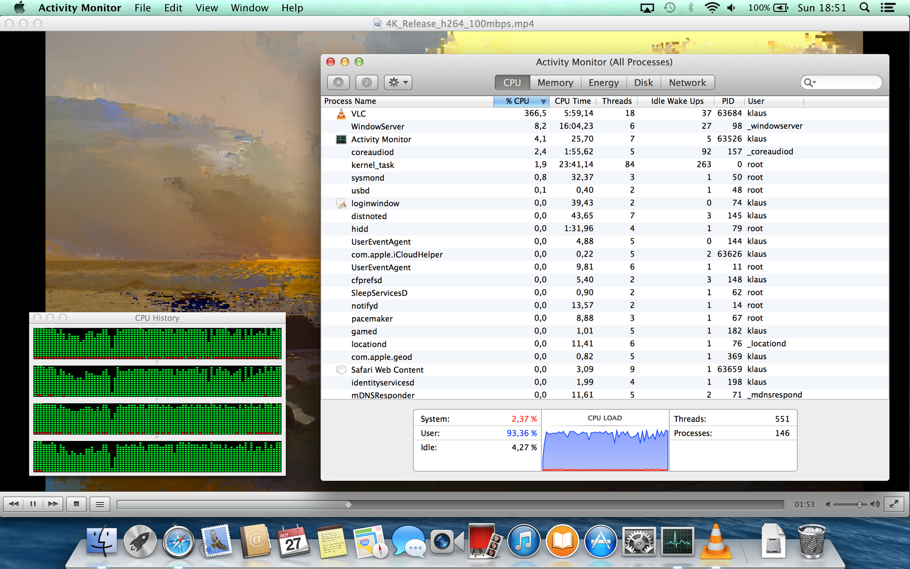The width and height of the screenshot is (910, 569).
Task: Sort by Threads column header
Action: tap(617, 101)
